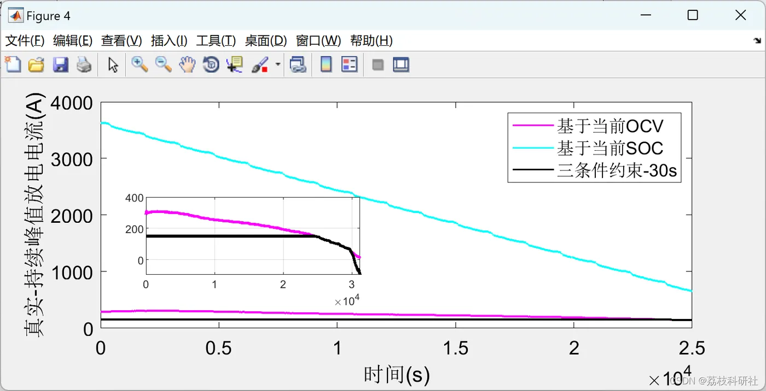Image resolution: width=766 pixels, height=391 pixels.
Task: Click the Link Plot icon
Action: [x=298, y=65]
